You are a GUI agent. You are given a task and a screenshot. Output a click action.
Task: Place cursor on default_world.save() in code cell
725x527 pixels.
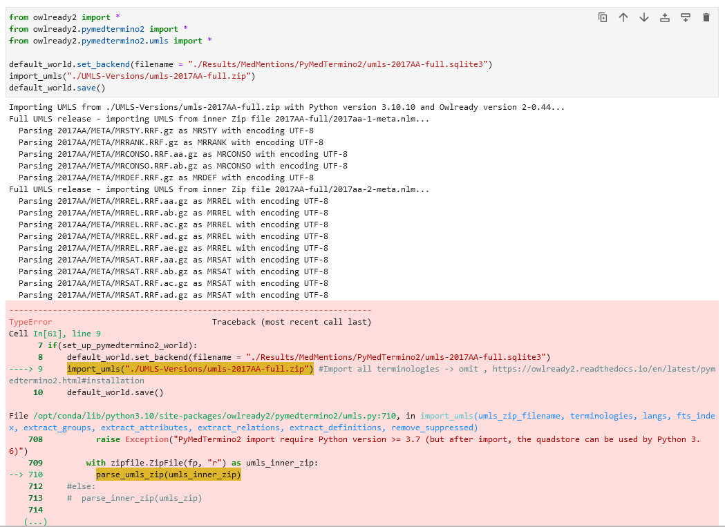click(x=57, y=88)
